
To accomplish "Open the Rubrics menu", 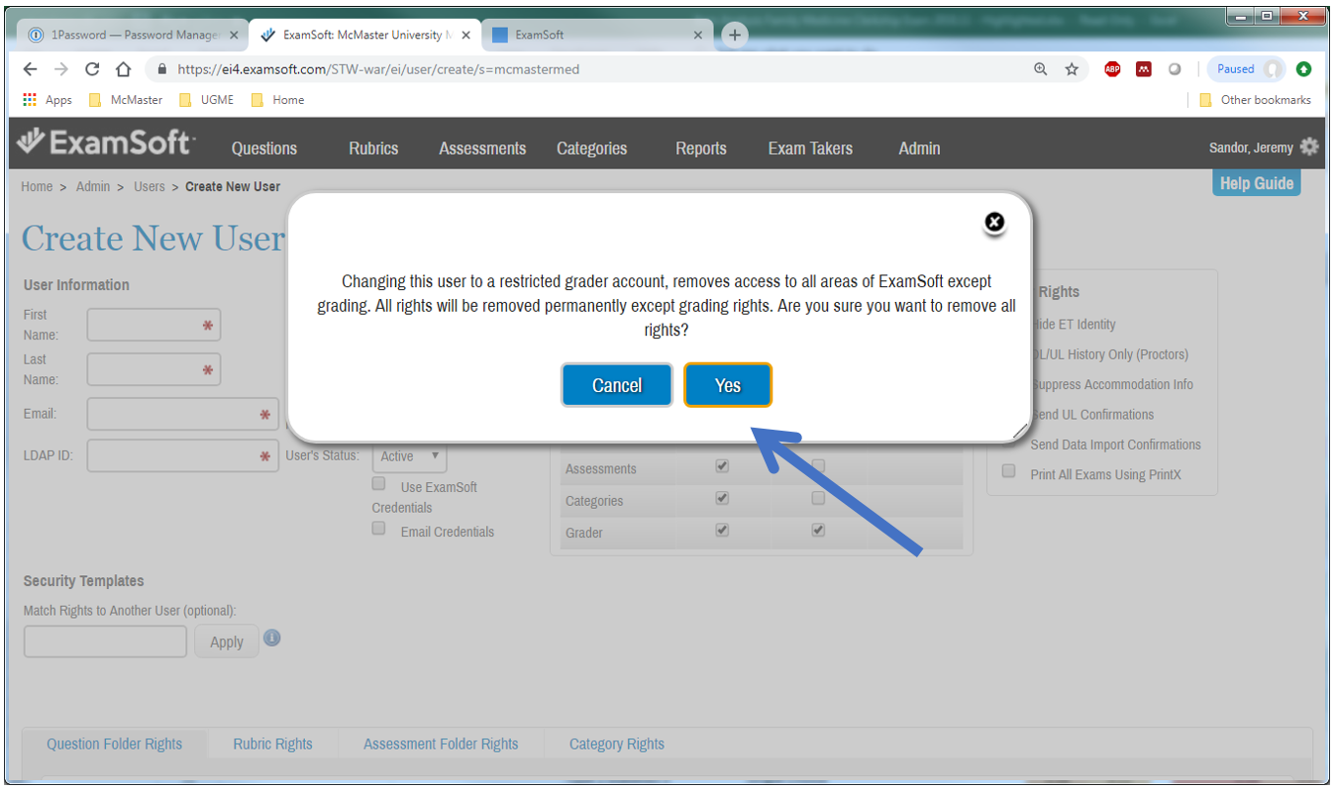I will [x=373, y=148].
